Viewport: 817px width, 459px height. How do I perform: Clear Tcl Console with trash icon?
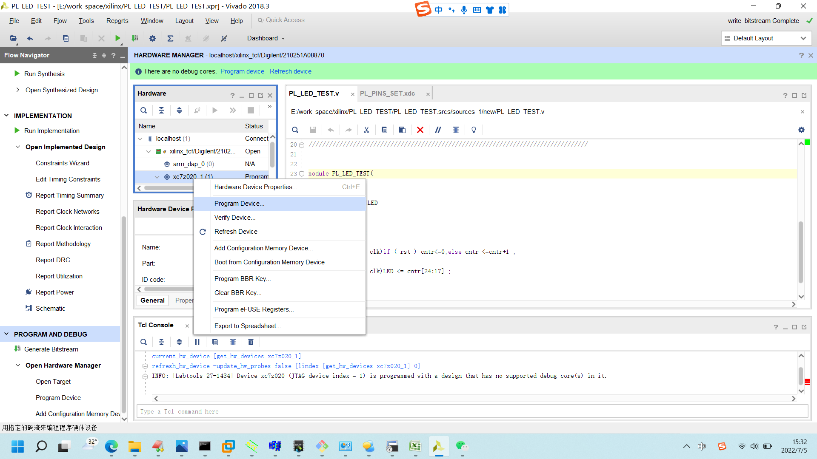pyautogui.click(x=251, y=342)
